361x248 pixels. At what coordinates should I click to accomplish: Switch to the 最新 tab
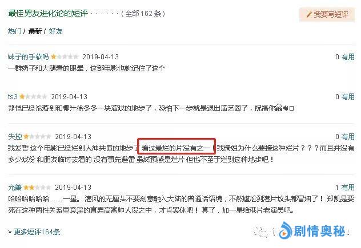(35, 31)
